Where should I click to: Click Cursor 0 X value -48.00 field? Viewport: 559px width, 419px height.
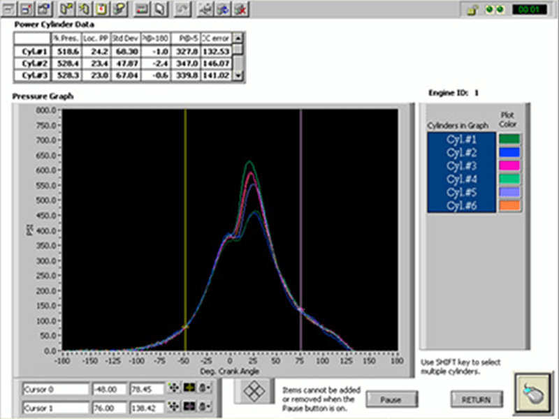110,389
